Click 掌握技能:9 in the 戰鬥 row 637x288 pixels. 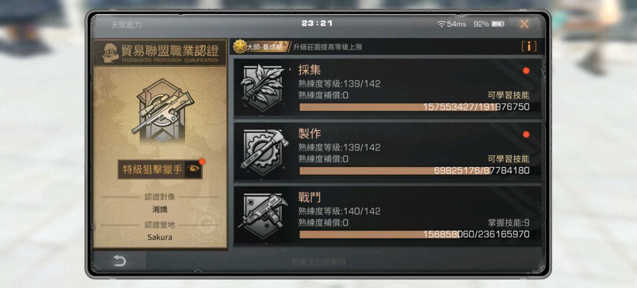click(x=508, y=223)
